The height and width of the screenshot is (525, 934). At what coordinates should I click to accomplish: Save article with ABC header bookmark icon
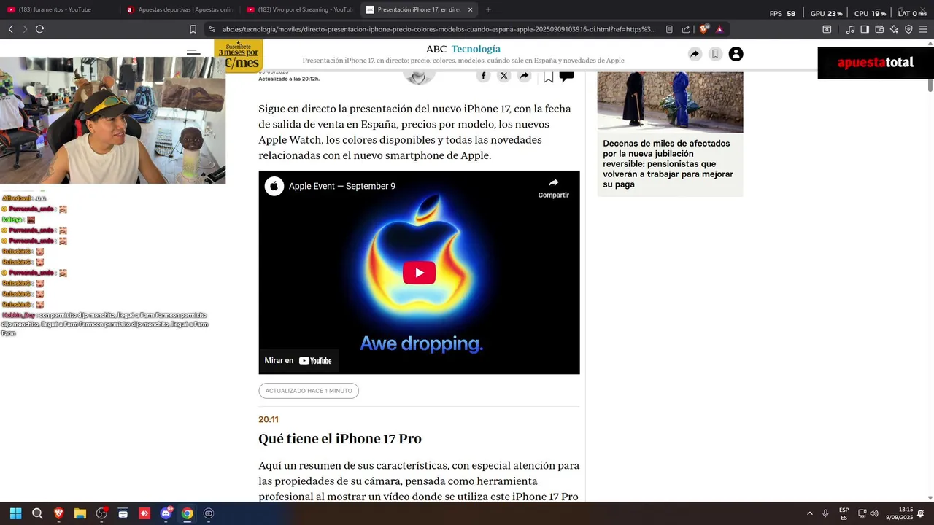click(x=715, y=54)
